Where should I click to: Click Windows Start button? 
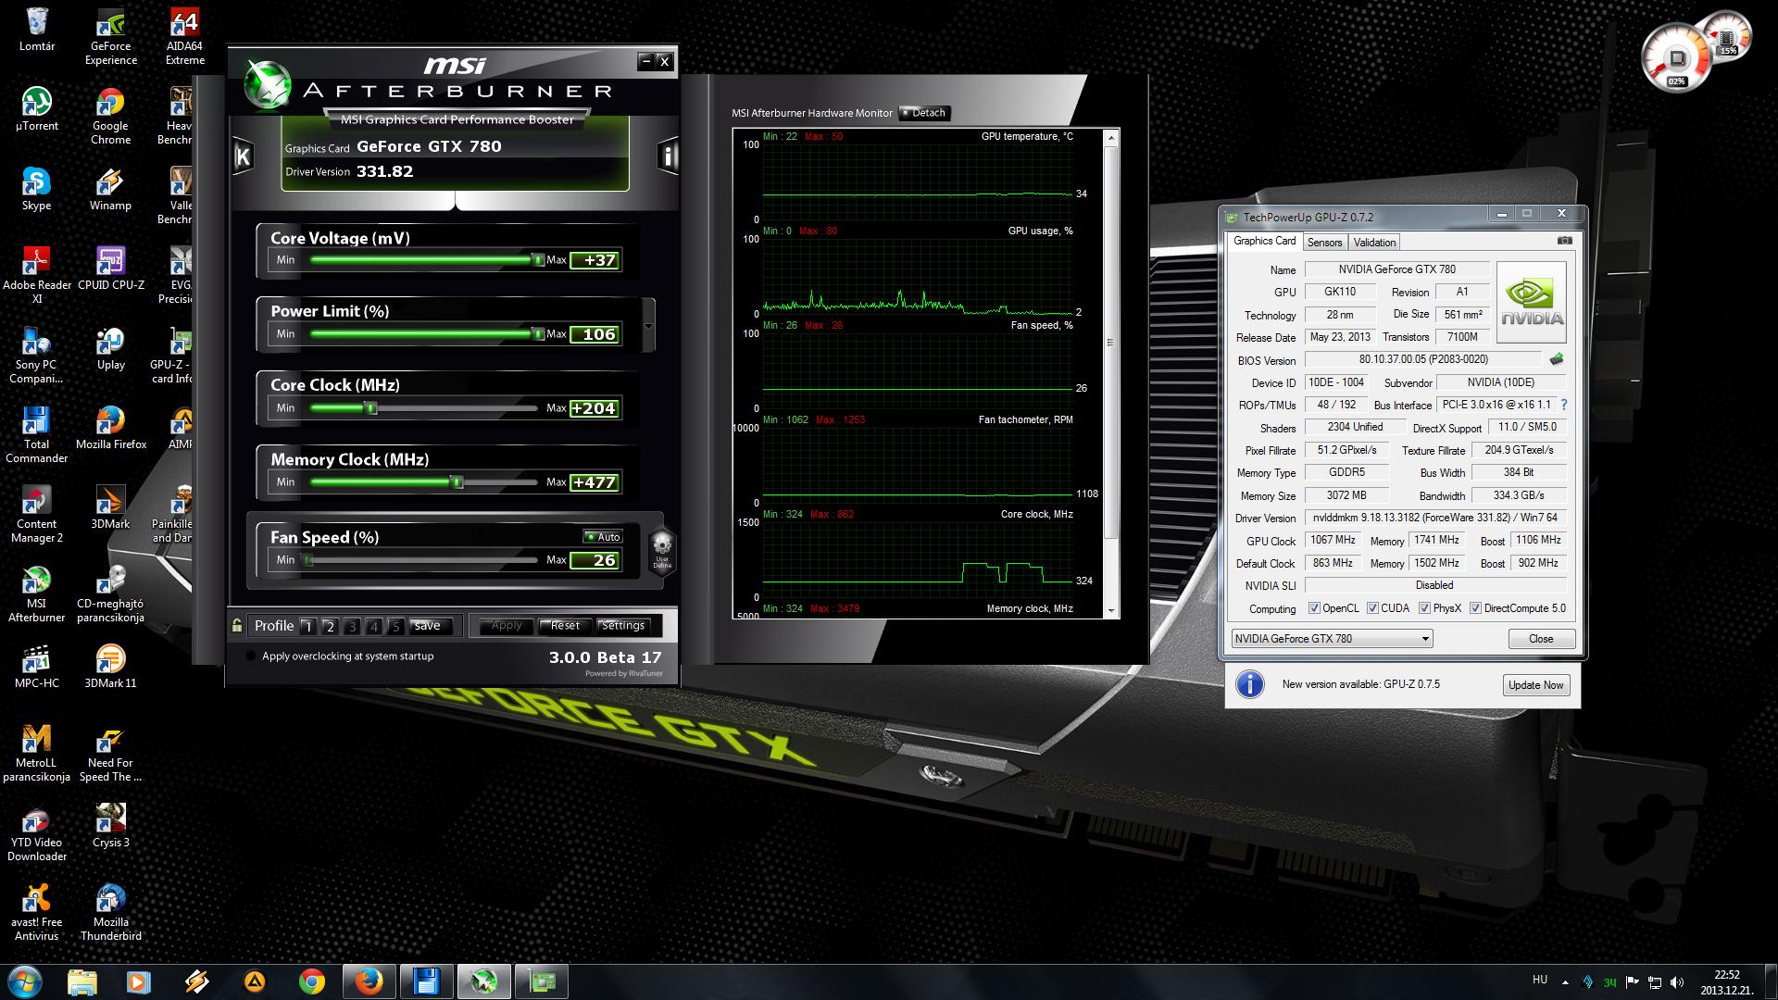click(x=24, y=981)
